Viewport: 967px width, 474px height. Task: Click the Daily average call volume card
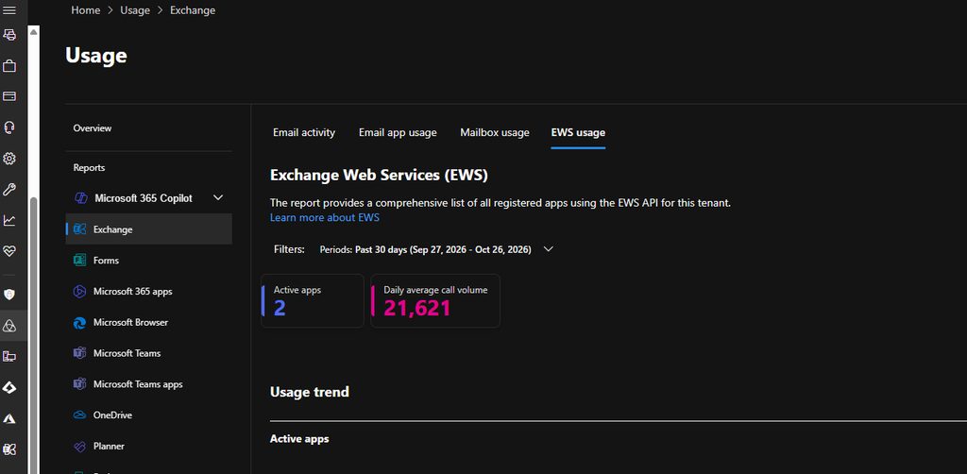[x=435, y=301]
